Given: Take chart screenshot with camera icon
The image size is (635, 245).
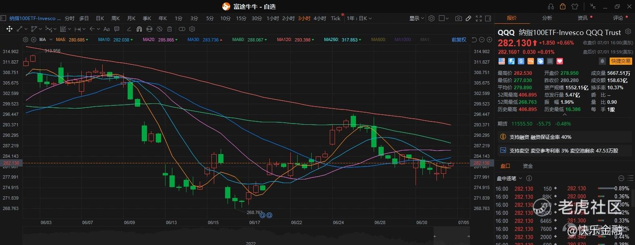Looking at the screenshot, I should [x=458, y=19].
